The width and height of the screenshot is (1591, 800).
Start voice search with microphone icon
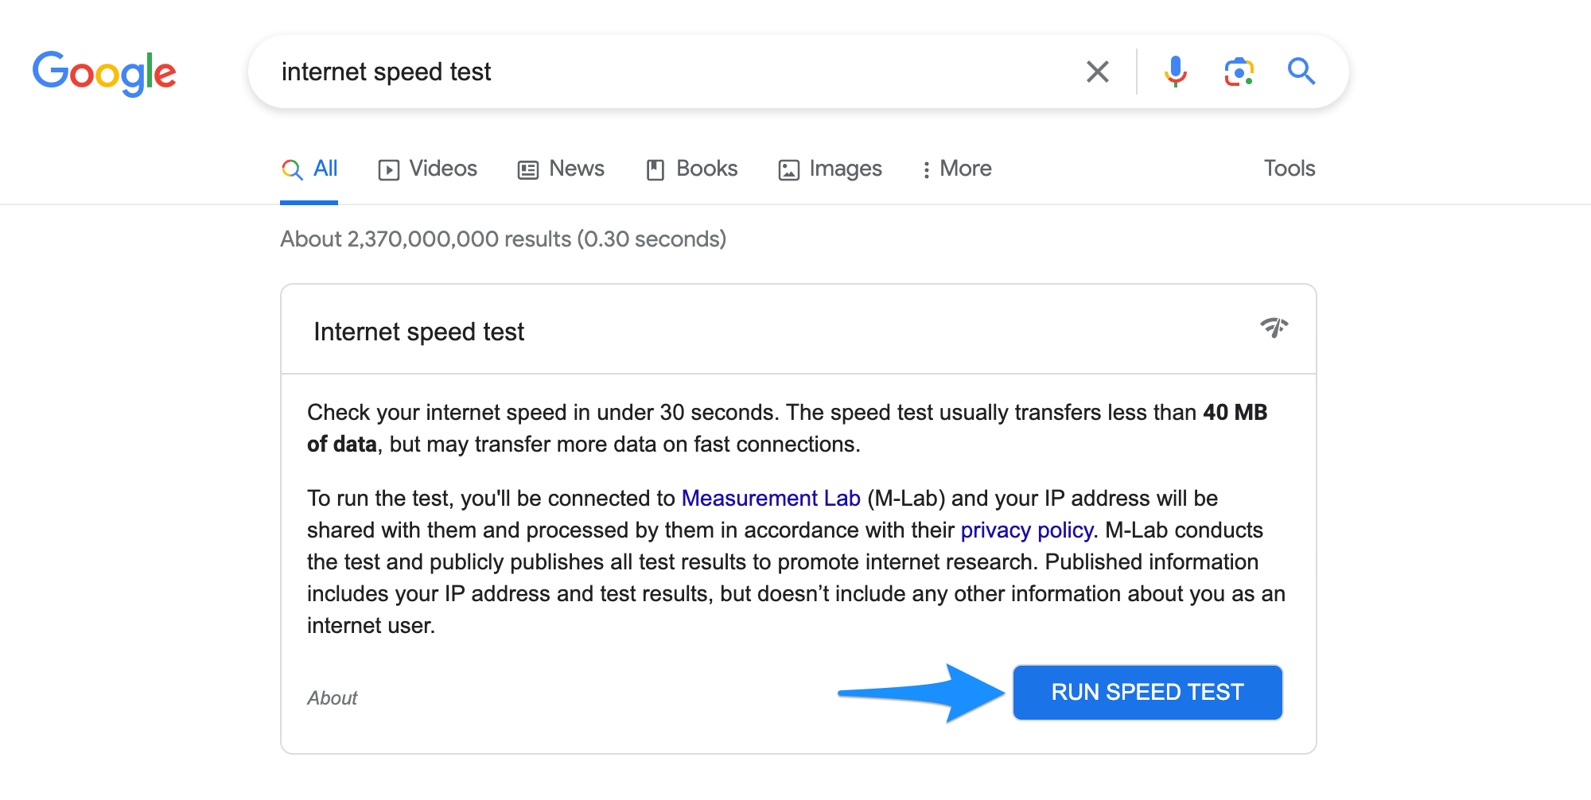1175,72
